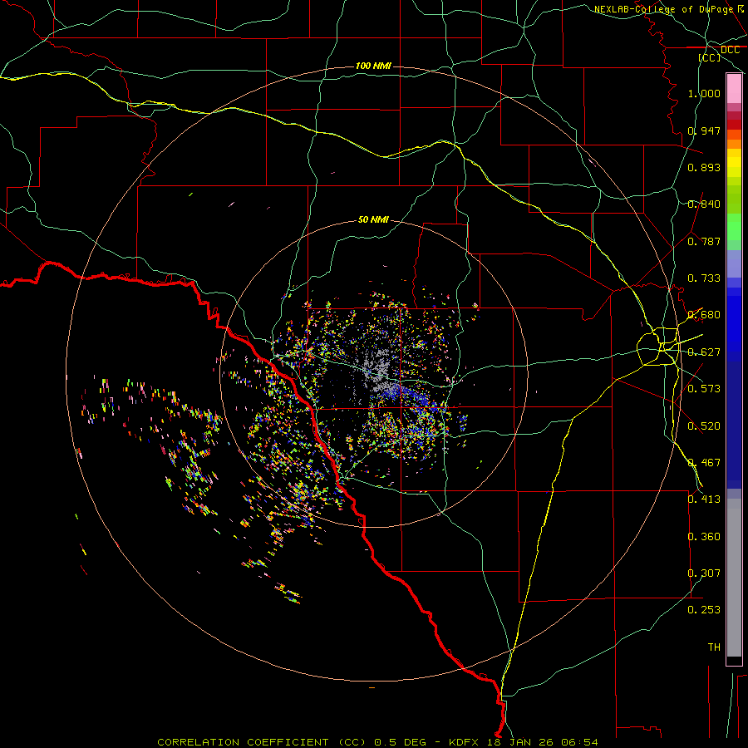The image size is (748, 748).
Task: Click the 0.413 legend value
Action: [x=704, y=499]
